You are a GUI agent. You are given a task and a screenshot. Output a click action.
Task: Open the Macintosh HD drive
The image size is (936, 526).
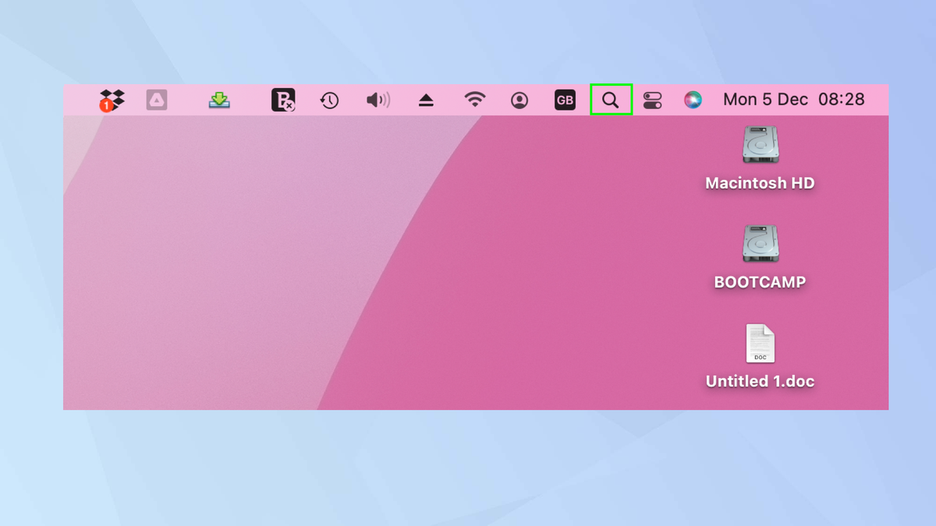click(x=759, y=144)
